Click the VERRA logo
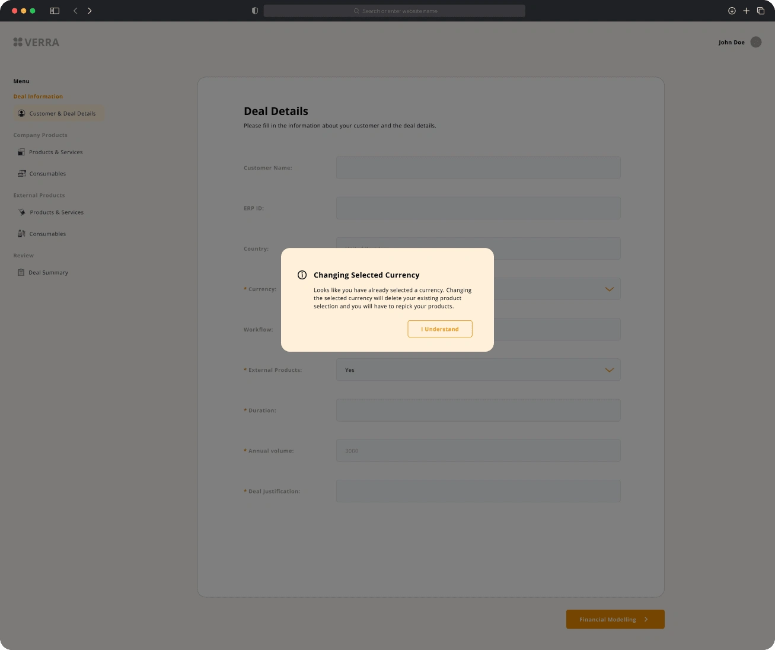Image resolution: width=775 pixels, height=650 pixels. point(36,42)
